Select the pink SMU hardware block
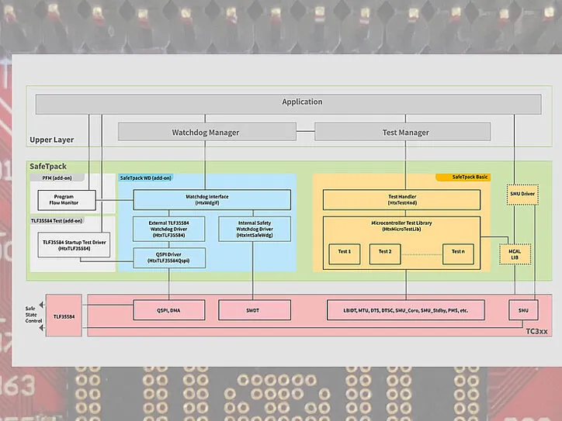 pos(523,310)
